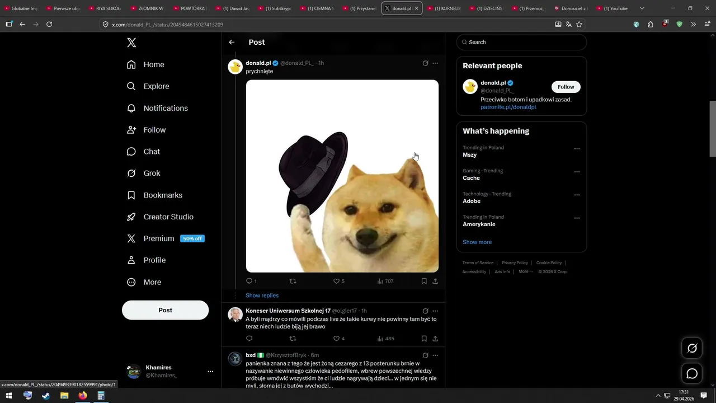Click Grok icon on bxd reply
716x403 pixels.
click(x=425, y=355)
